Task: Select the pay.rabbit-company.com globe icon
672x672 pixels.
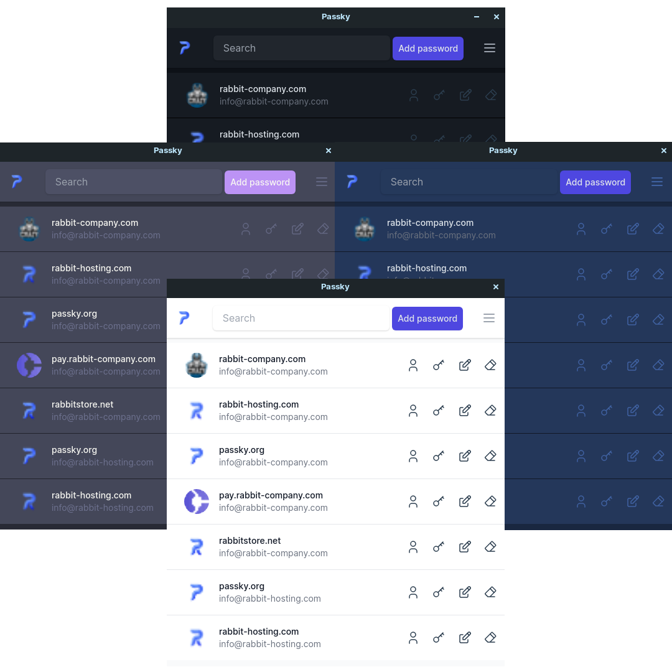Action: (197, 501)
